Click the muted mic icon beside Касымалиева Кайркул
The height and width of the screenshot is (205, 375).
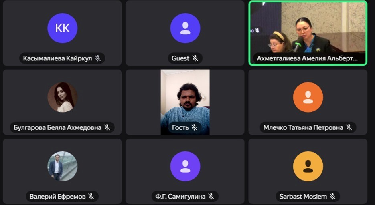(x=98, y=58)
